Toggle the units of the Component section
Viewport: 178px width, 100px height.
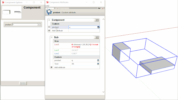96,20
